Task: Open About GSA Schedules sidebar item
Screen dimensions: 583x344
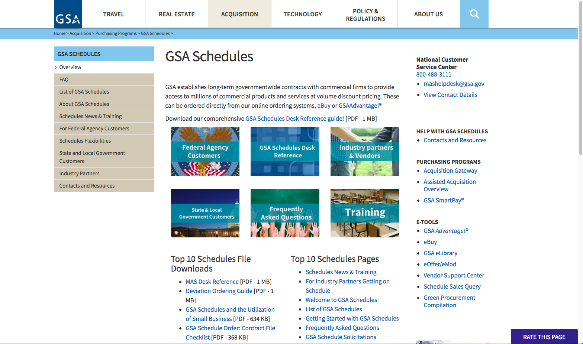Action: pos(104,104)
